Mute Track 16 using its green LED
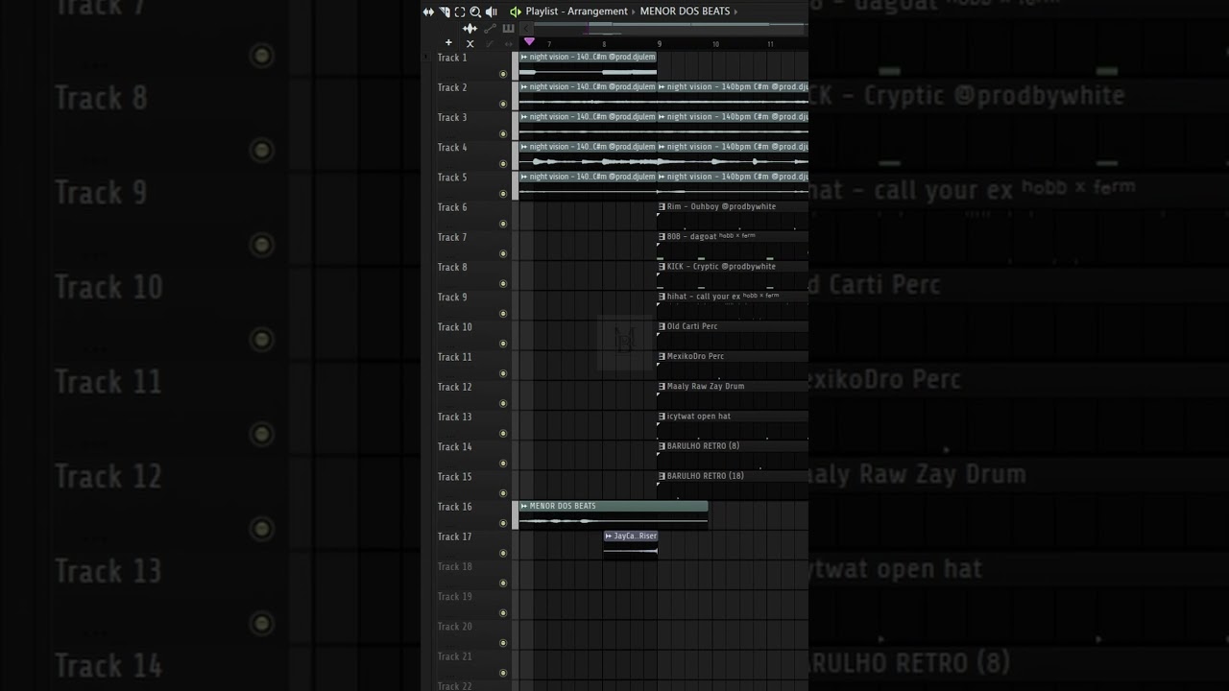Viewport: 1229px width, 691px height. coord(503,523)
